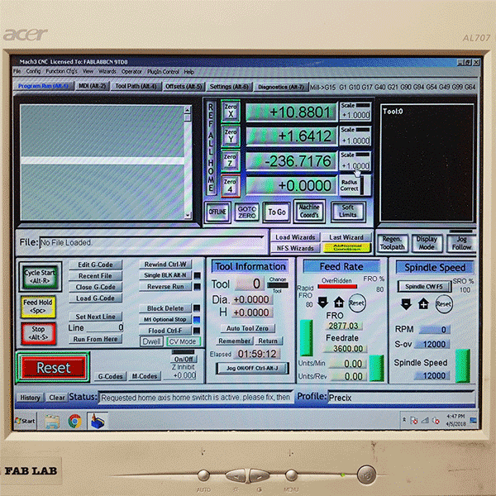496x496 pixels.
Task: Click the Tool number field
Action: (x=250, y=284)
